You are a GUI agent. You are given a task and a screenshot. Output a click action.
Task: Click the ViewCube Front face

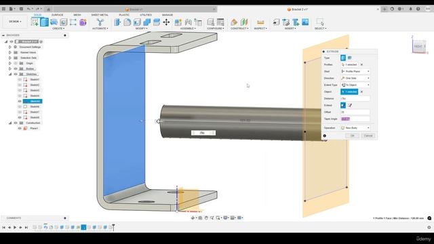(419, 46)
